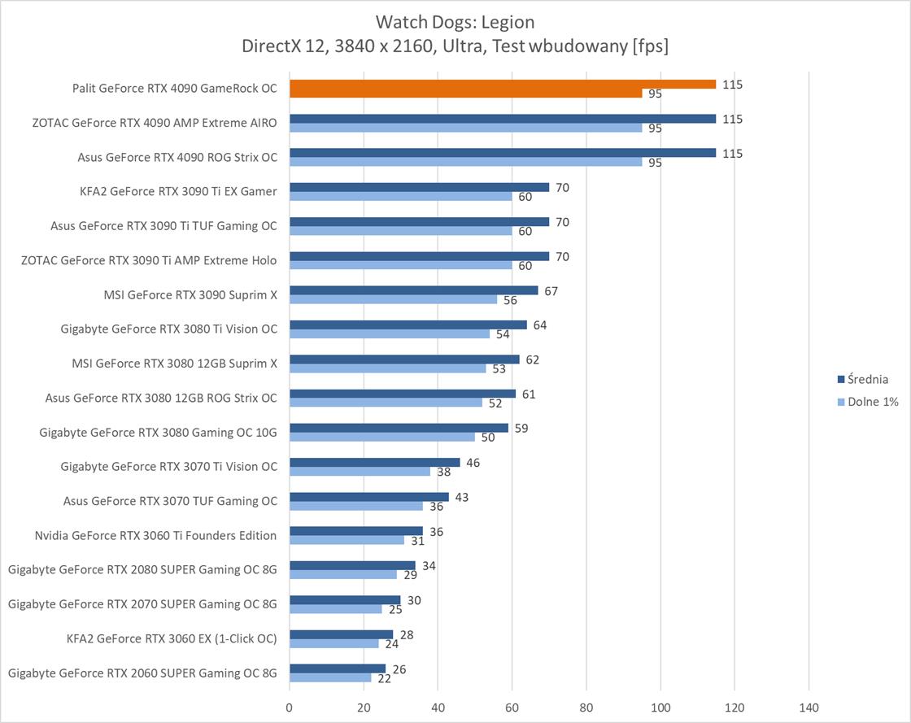Click the 115 label on the Palit row

click(x=732, y=85)
